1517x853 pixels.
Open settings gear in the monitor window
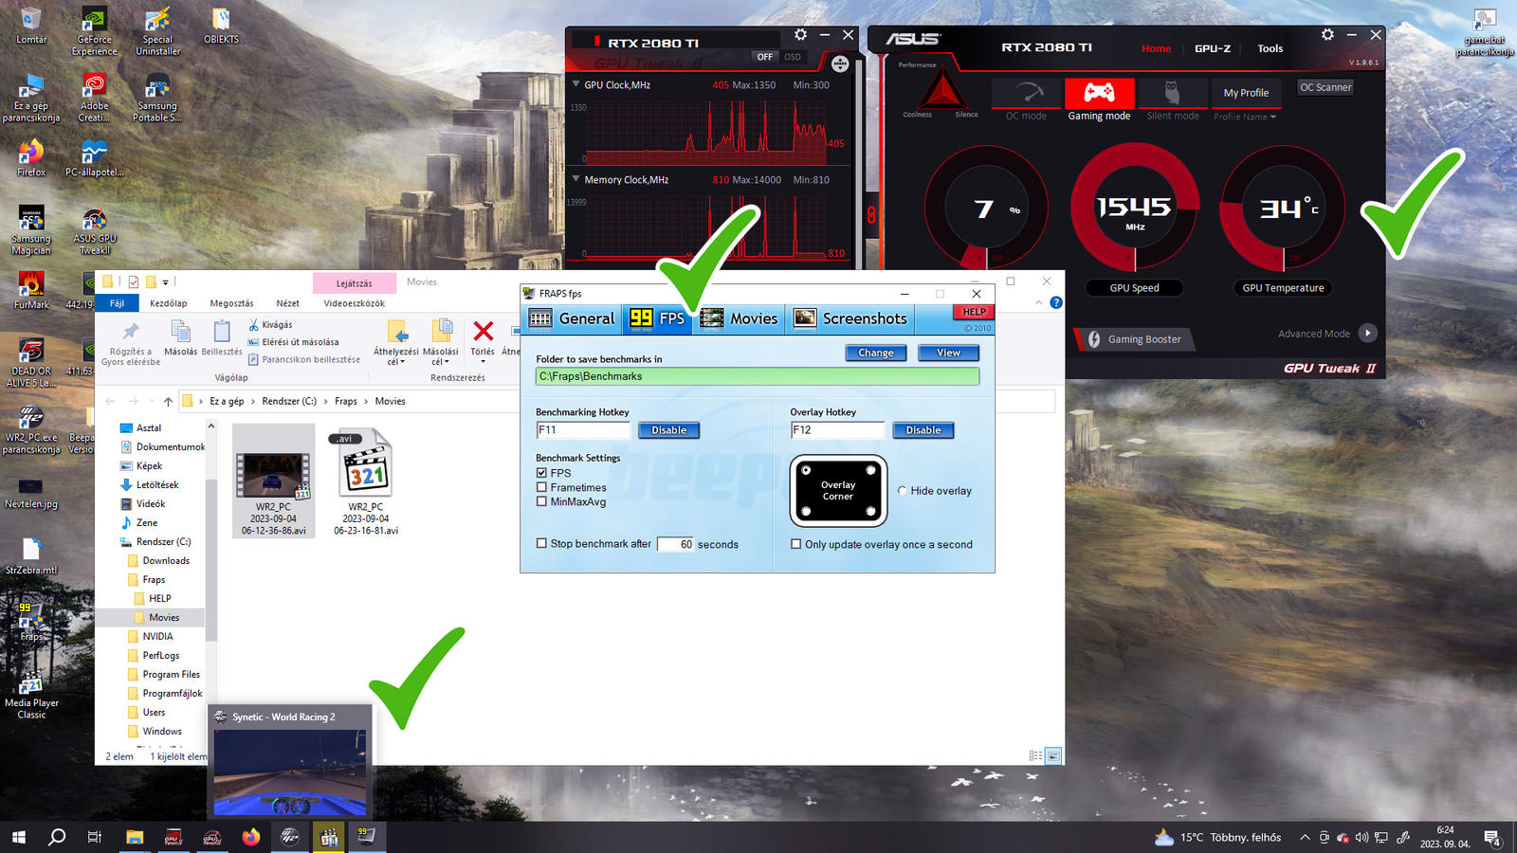coord(800,35)
